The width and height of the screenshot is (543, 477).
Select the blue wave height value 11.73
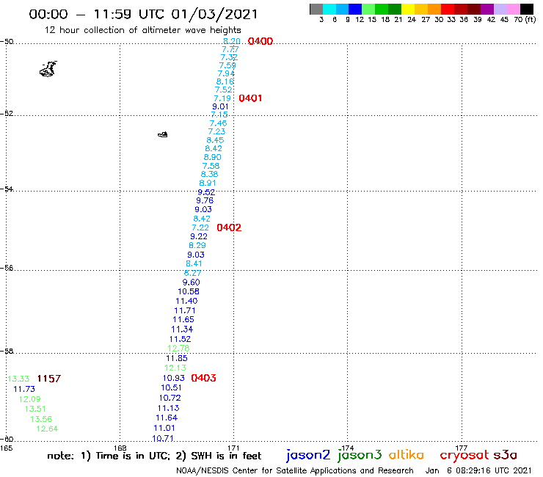[x=24, y=389]
